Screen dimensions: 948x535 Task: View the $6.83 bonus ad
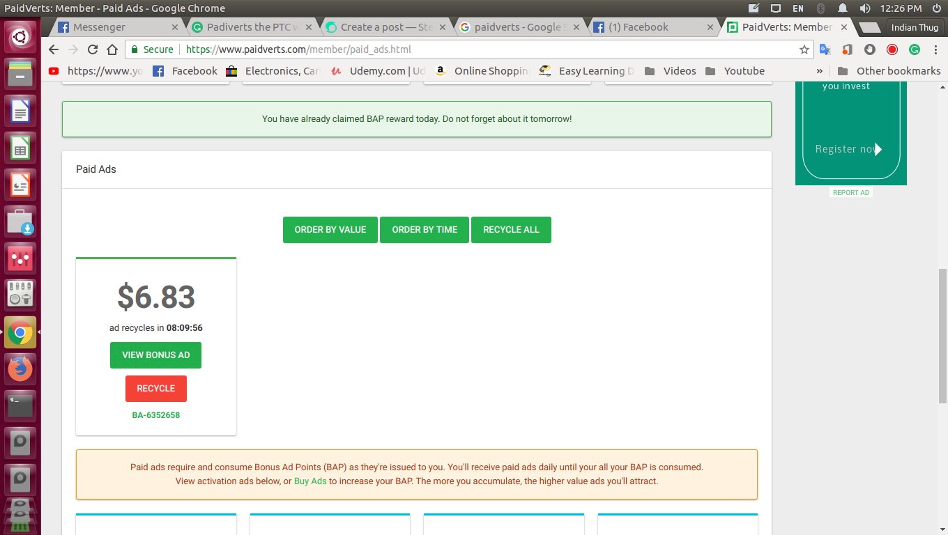click(155, 355)
